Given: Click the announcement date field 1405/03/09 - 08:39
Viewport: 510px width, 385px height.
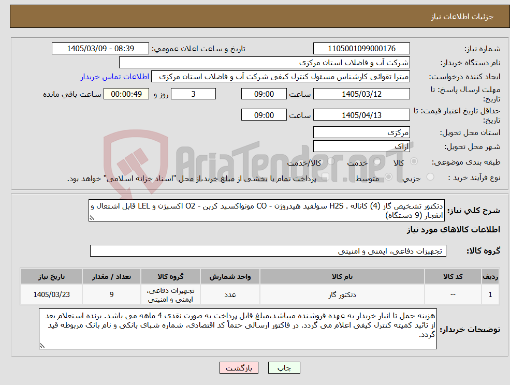Looking at the screenshot, I should pyautogui.click(x=100, y=49).
